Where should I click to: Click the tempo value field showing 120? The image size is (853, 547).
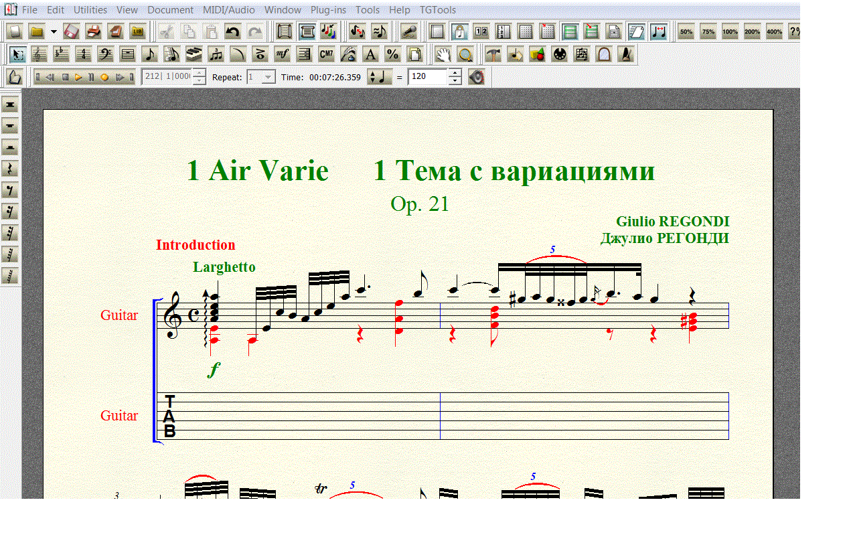[427, 77]
